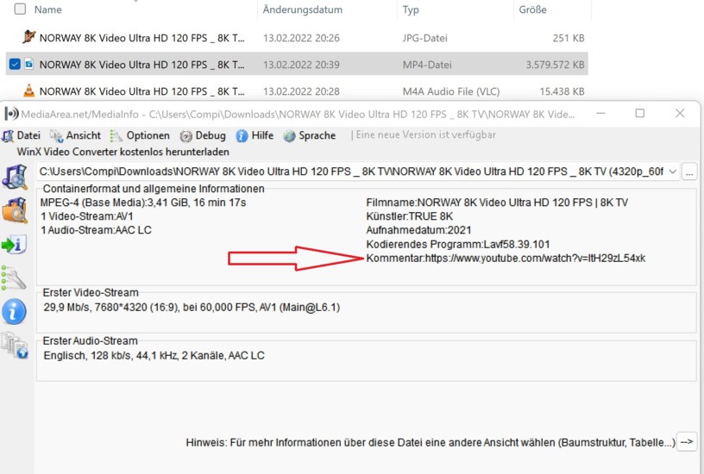Screen dimensions: 704x474
Task: Open file icon in MediaInfo sidebar
Action: 15,177
